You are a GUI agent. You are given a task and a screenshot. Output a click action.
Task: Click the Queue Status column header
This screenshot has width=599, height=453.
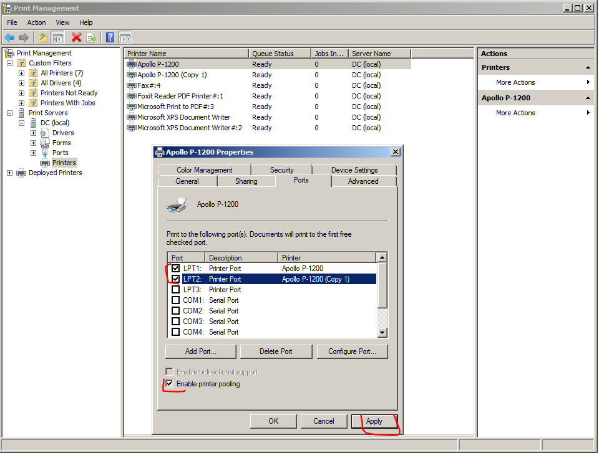tap(280, 54)
